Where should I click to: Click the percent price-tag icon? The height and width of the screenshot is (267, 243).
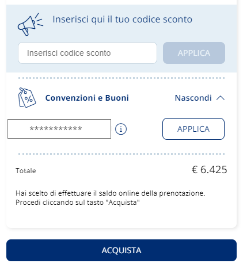coord(27,97)
